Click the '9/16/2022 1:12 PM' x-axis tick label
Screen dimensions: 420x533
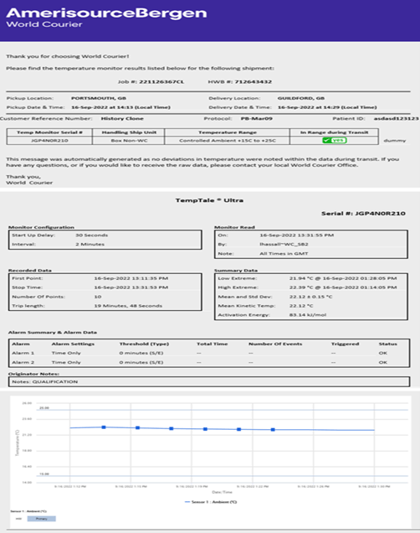[x=70, y=486]
